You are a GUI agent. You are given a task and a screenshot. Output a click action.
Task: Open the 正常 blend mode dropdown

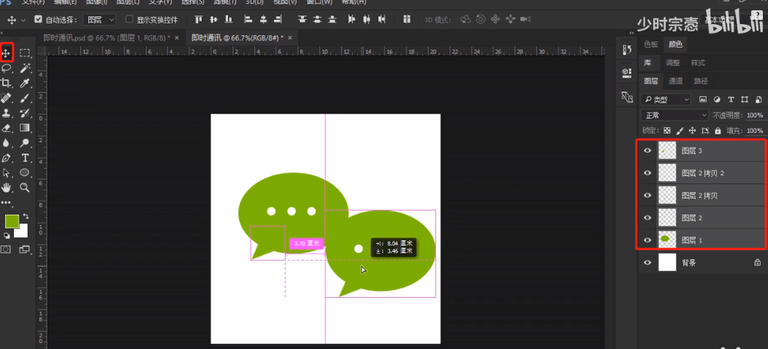coord(674,115)
